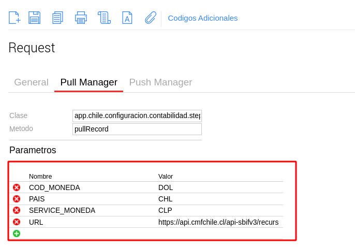The image size is (355, 247).
Task: Delete the COD_MONEDA parameter row
Action: point(17,187)
